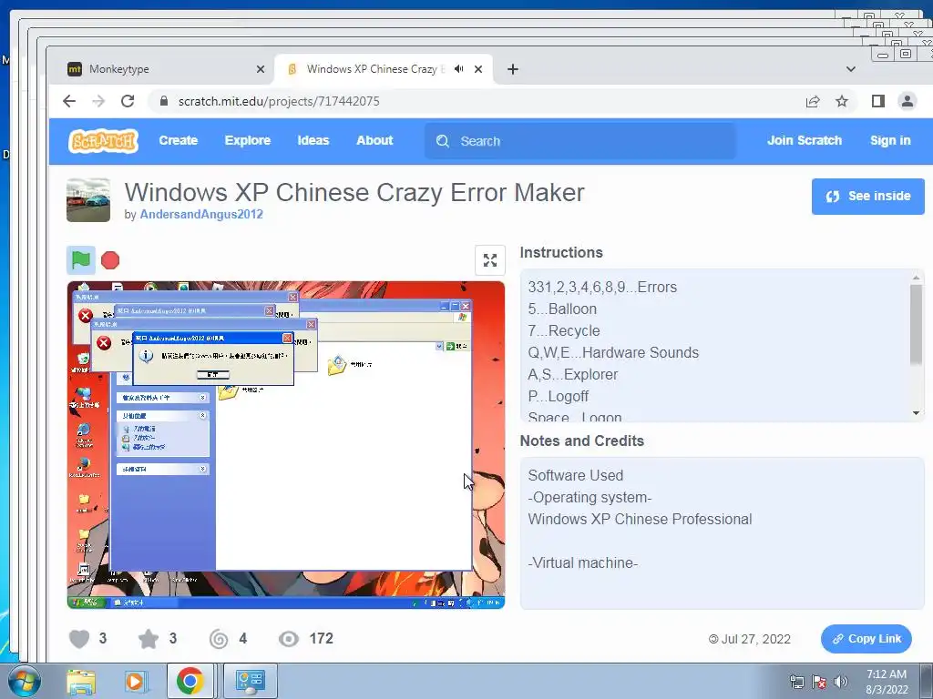The width and height of the screenshot is (933, 699).
Task: Close the Windows XP Chinese Crazy tab
Action: point(477,69)
